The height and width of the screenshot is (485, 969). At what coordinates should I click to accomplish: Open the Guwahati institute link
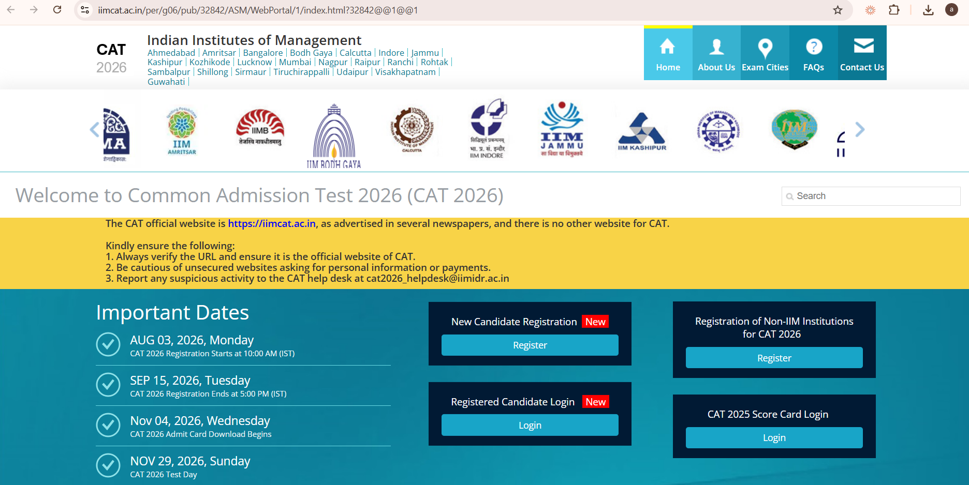[x=166, y=82]
